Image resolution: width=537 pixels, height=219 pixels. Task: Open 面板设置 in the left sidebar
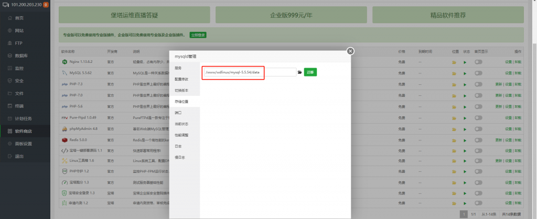(x=25, y=144)
